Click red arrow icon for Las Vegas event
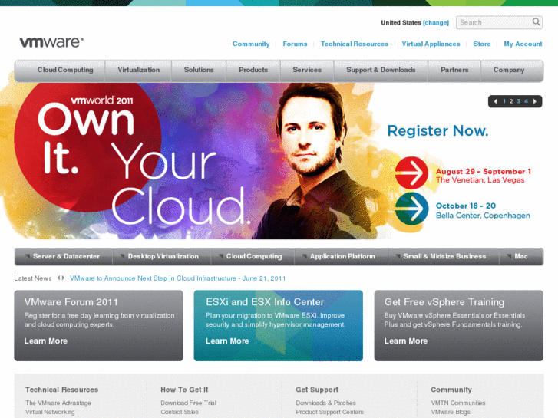Viewport: 558px width, 418px height. 411,173
